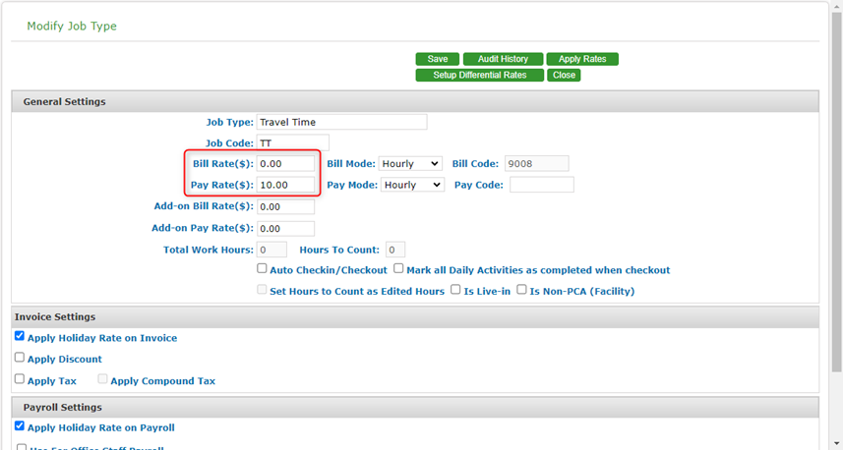Expand the Pay Mode dropdown
Screen dimensions: 843x450
coord(413,185)
